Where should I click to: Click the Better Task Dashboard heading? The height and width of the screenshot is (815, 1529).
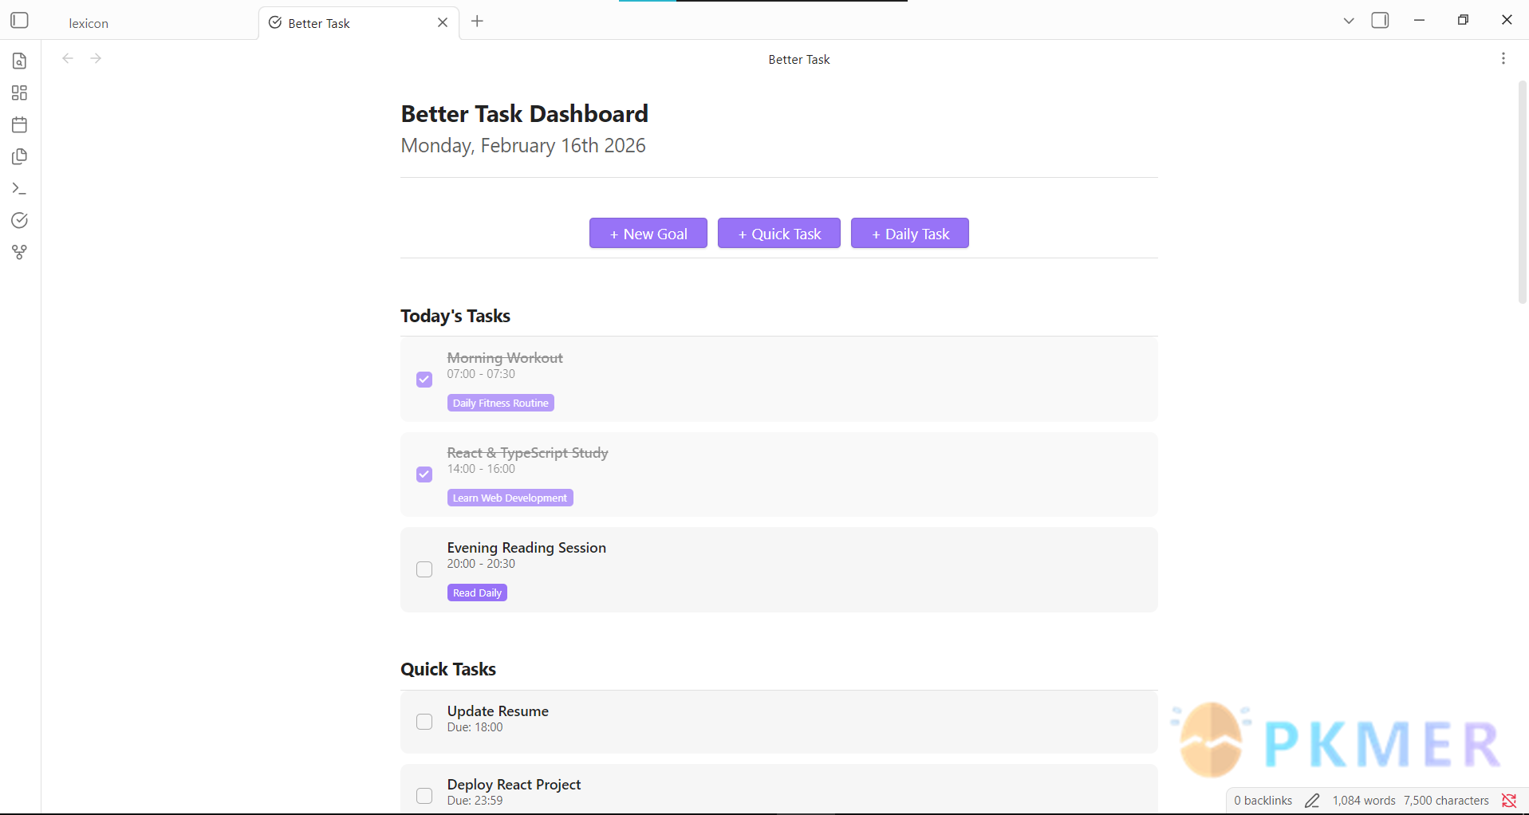click(525, 113)
